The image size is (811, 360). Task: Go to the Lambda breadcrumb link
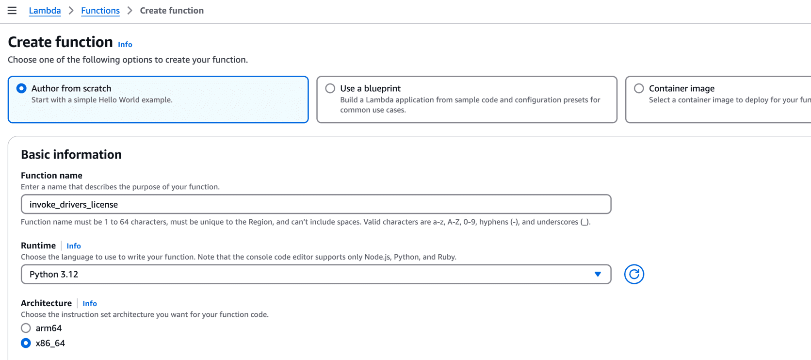(x=45, y=11)
